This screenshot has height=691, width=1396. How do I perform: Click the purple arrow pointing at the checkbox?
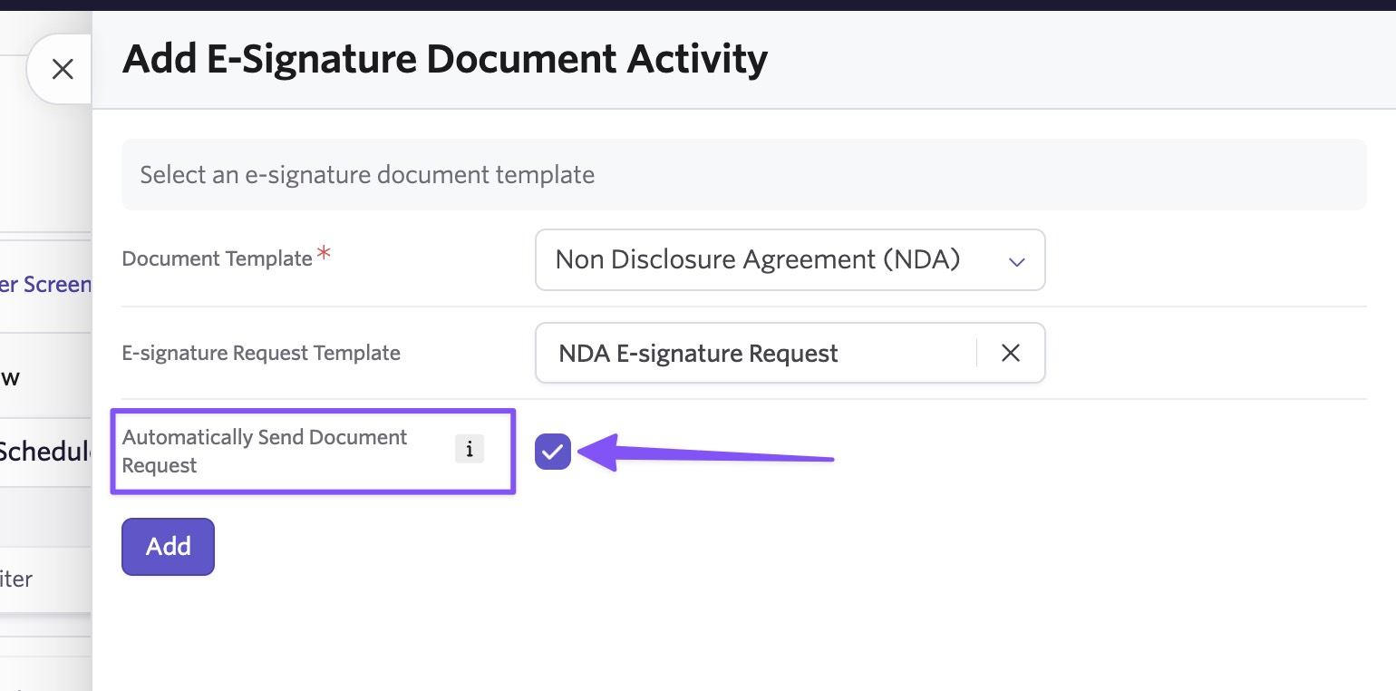click(705, 452)
